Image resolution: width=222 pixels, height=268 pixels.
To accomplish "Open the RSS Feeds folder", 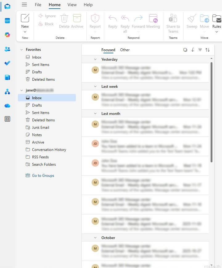I will click(x=47, y=157).
